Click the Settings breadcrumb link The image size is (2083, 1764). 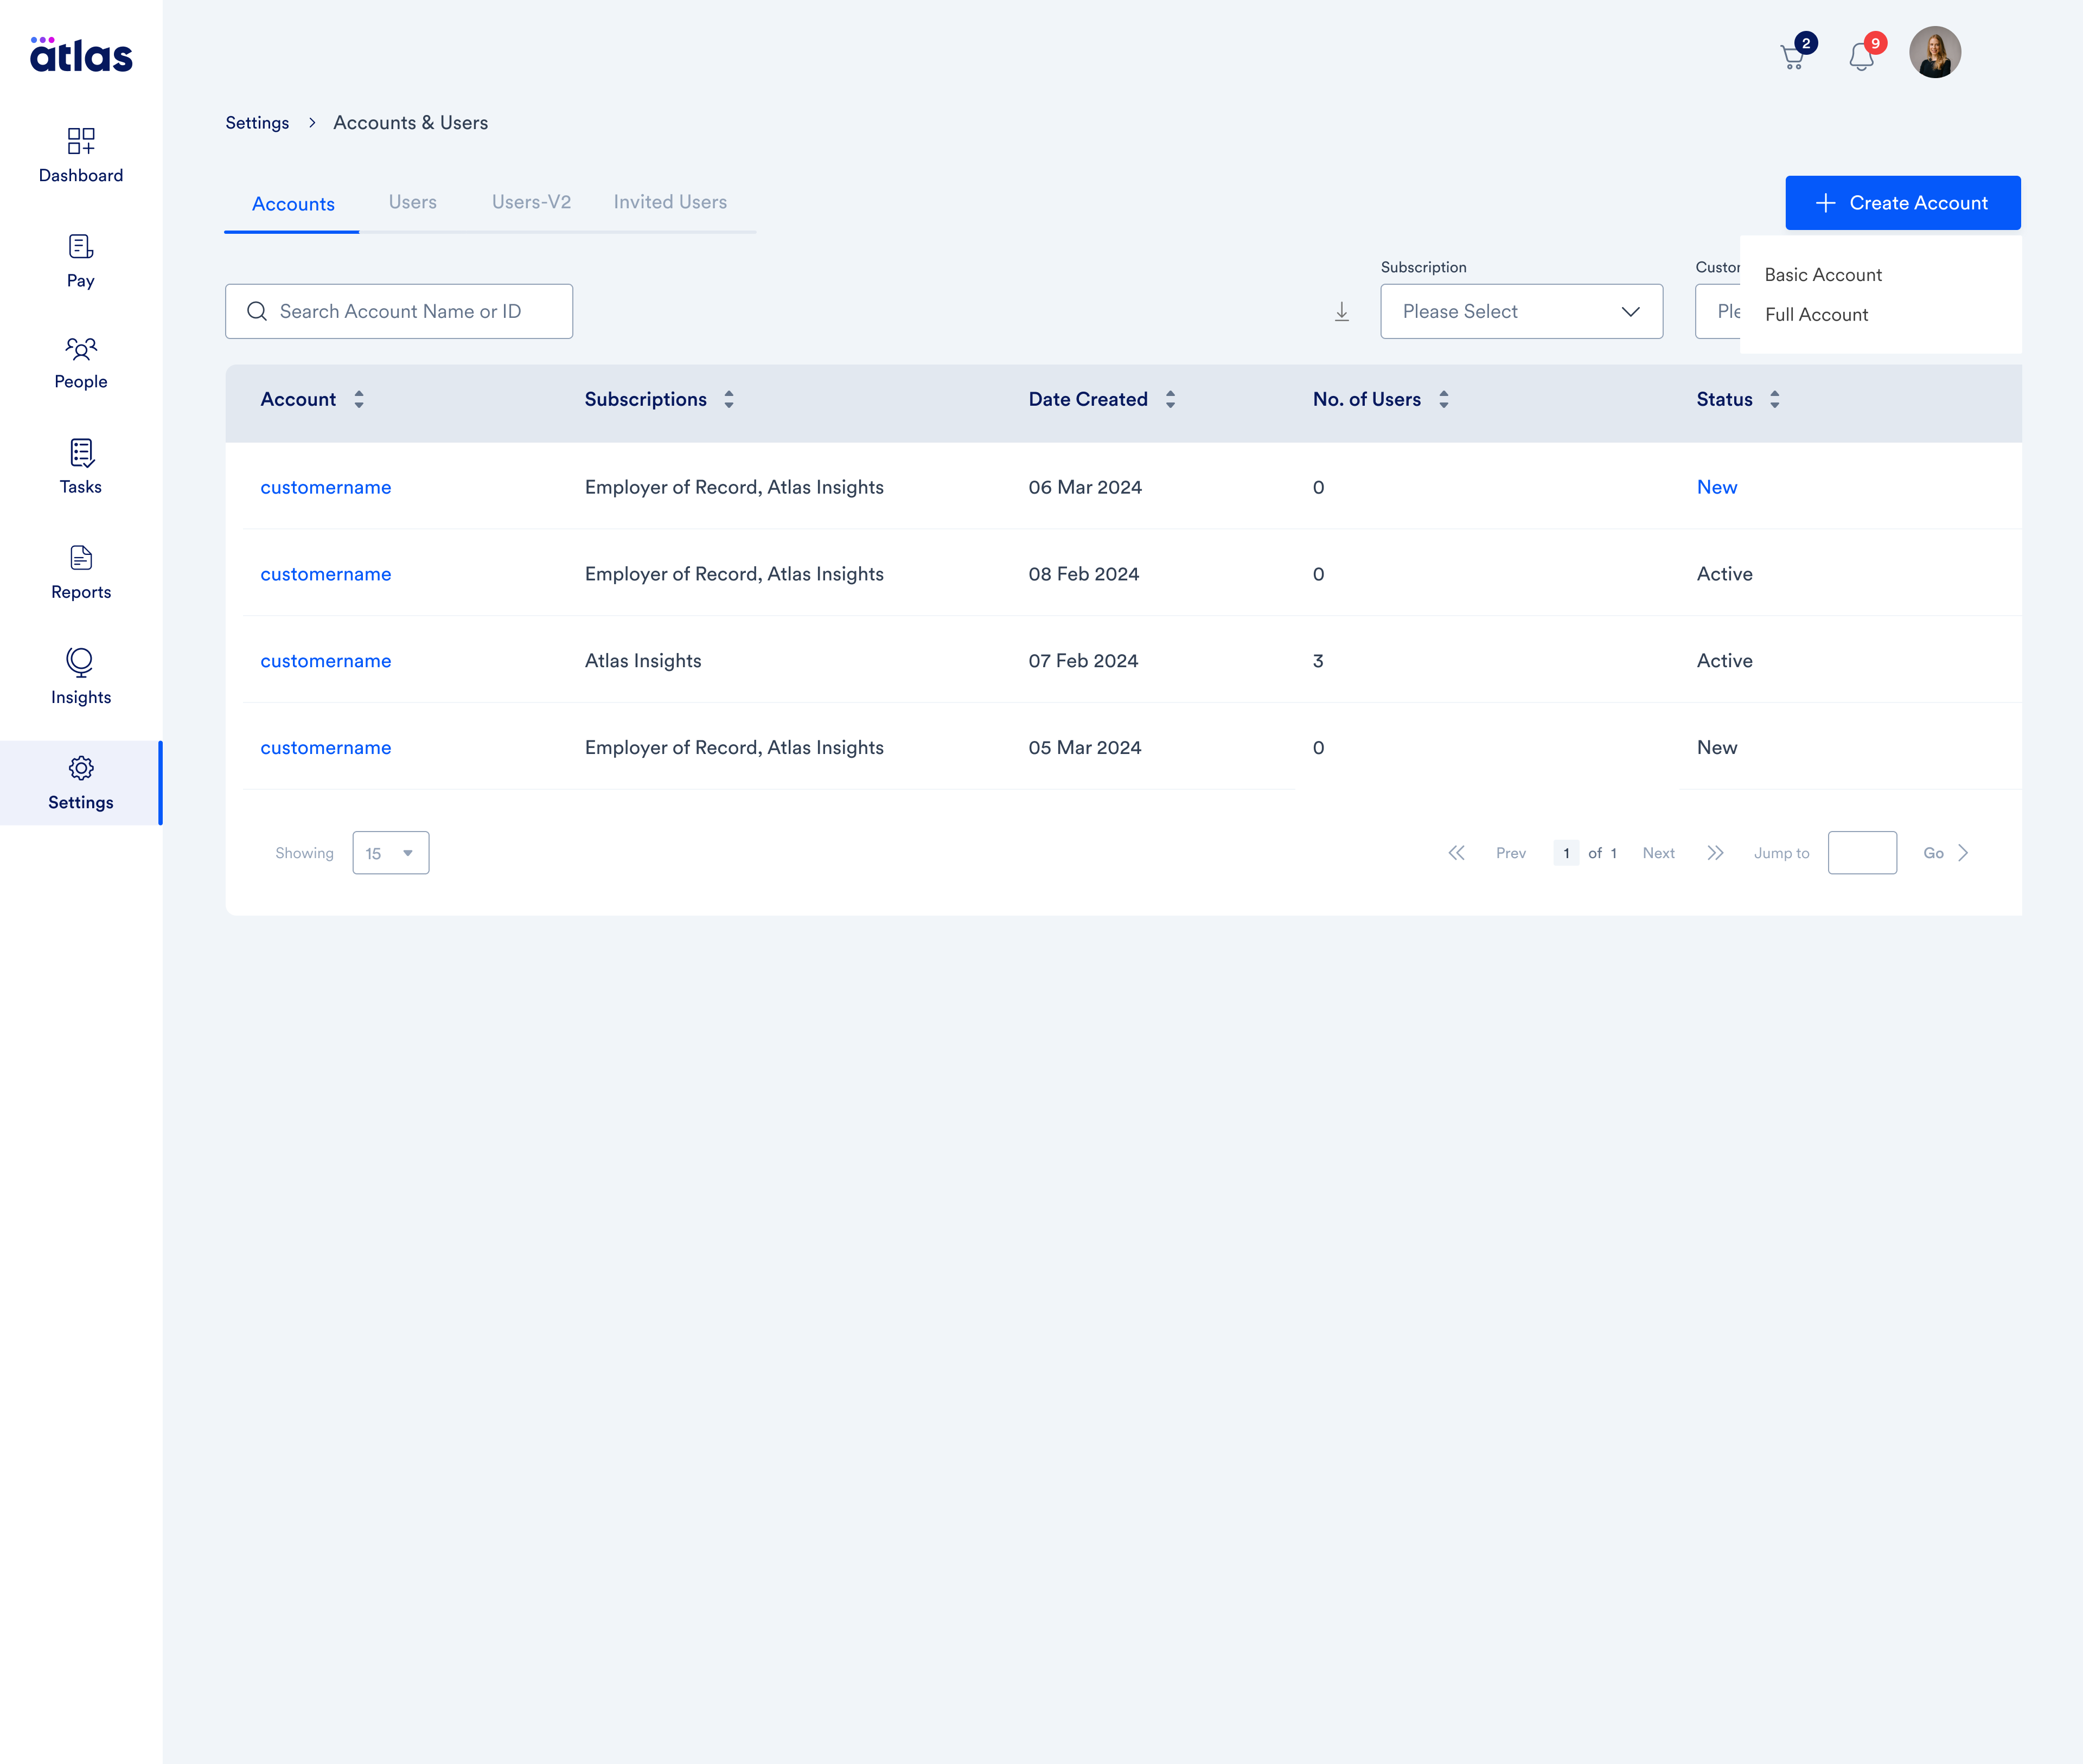click(257, 123)
